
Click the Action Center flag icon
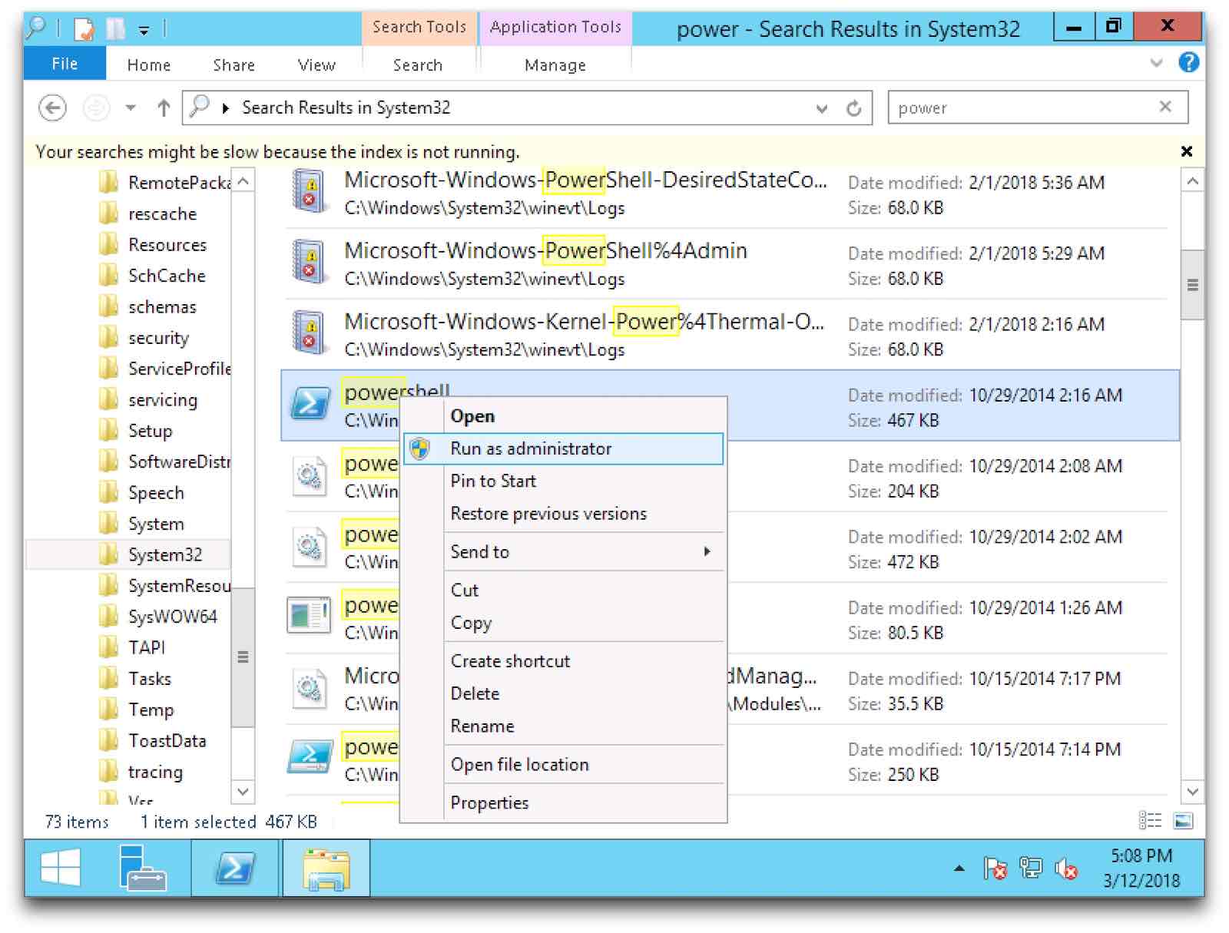995,868
